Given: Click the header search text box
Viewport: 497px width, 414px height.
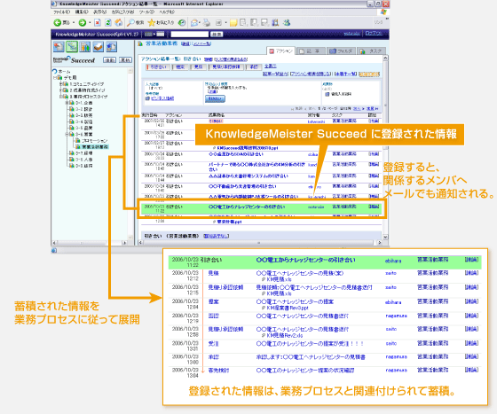Looking at the screenshot, I should tap(190, 35).
